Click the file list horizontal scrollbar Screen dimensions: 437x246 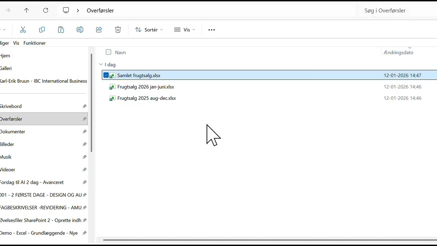[x=270, y=240]
